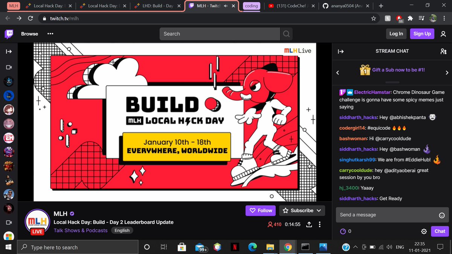Mute the MLH Twitch tab audio icon
Screen dimensions: 452x254
point(225,6)
